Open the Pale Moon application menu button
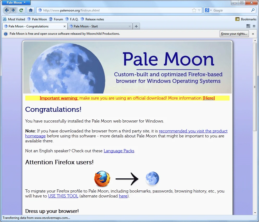Viewport: 259px width, 222px height. click(x=16, y=3)
